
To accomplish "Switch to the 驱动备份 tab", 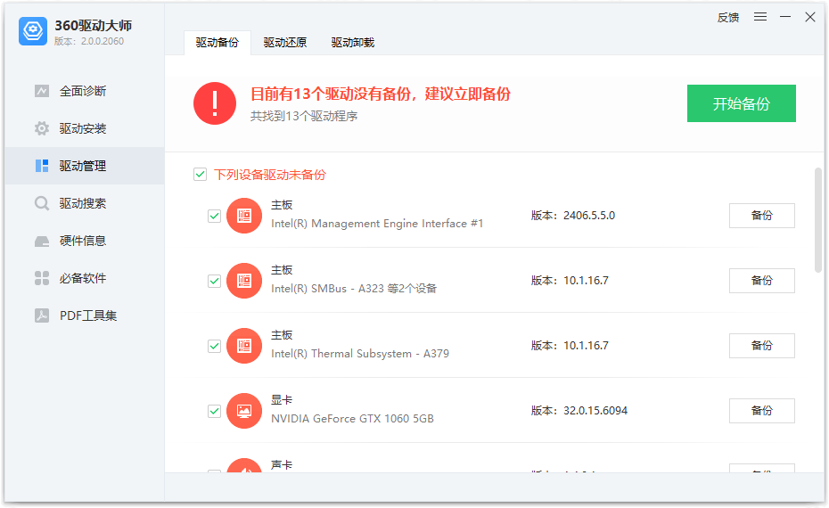I will pos(218,43).
